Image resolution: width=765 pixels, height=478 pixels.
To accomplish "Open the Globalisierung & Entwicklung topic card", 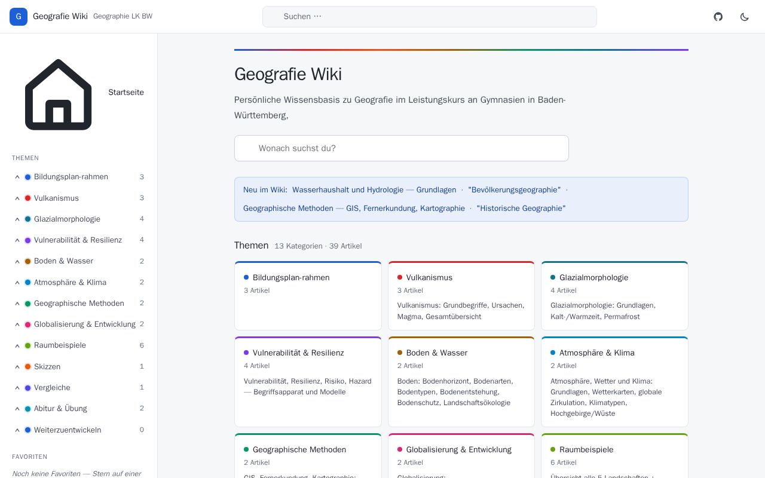I will [461, 456].
